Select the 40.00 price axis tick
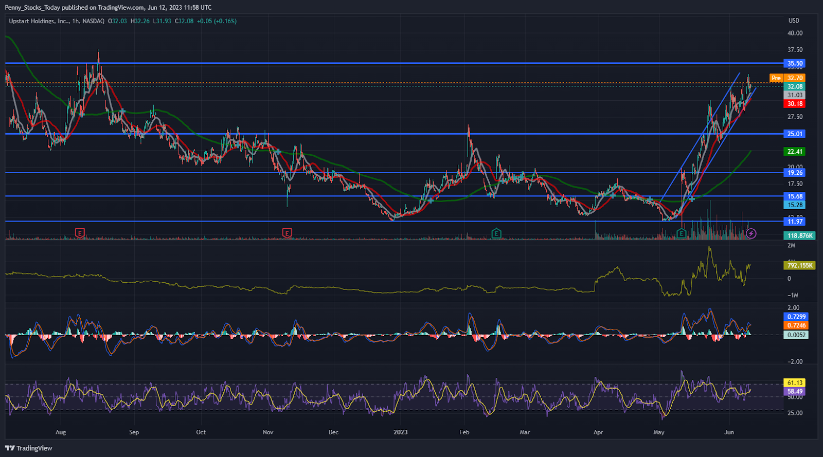The width and height of the screenshot is (823, 457). coord(795,33)
